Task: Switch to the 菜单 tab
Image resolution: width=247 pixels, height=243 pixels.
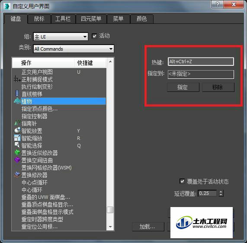Action: pos(118,19)
